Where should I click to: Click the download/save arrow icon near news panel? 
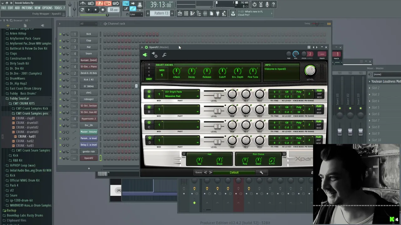click(233, 13)
